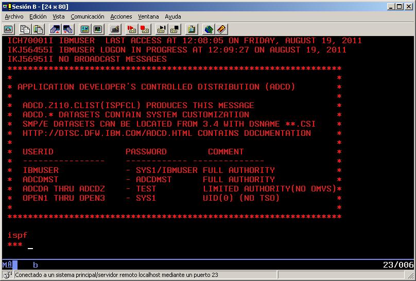Click 'APPLICATION DEVELOPER'S CONTROLLED DISTRIBUTION (ADCD)' heading
Image resolution: width=416 pixels, height=281 pixels.
[157, 87]
